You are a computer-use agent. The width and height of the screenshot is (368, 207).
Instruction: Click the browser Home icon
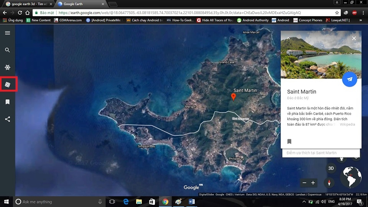[x=28, y=13]
